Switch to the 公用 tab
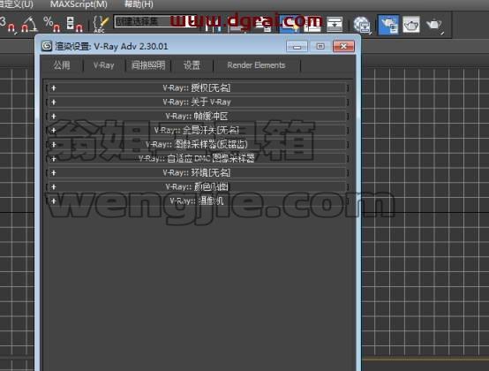Screen dimensions: 489x371 pyautogui.click(x=62, y=65)
